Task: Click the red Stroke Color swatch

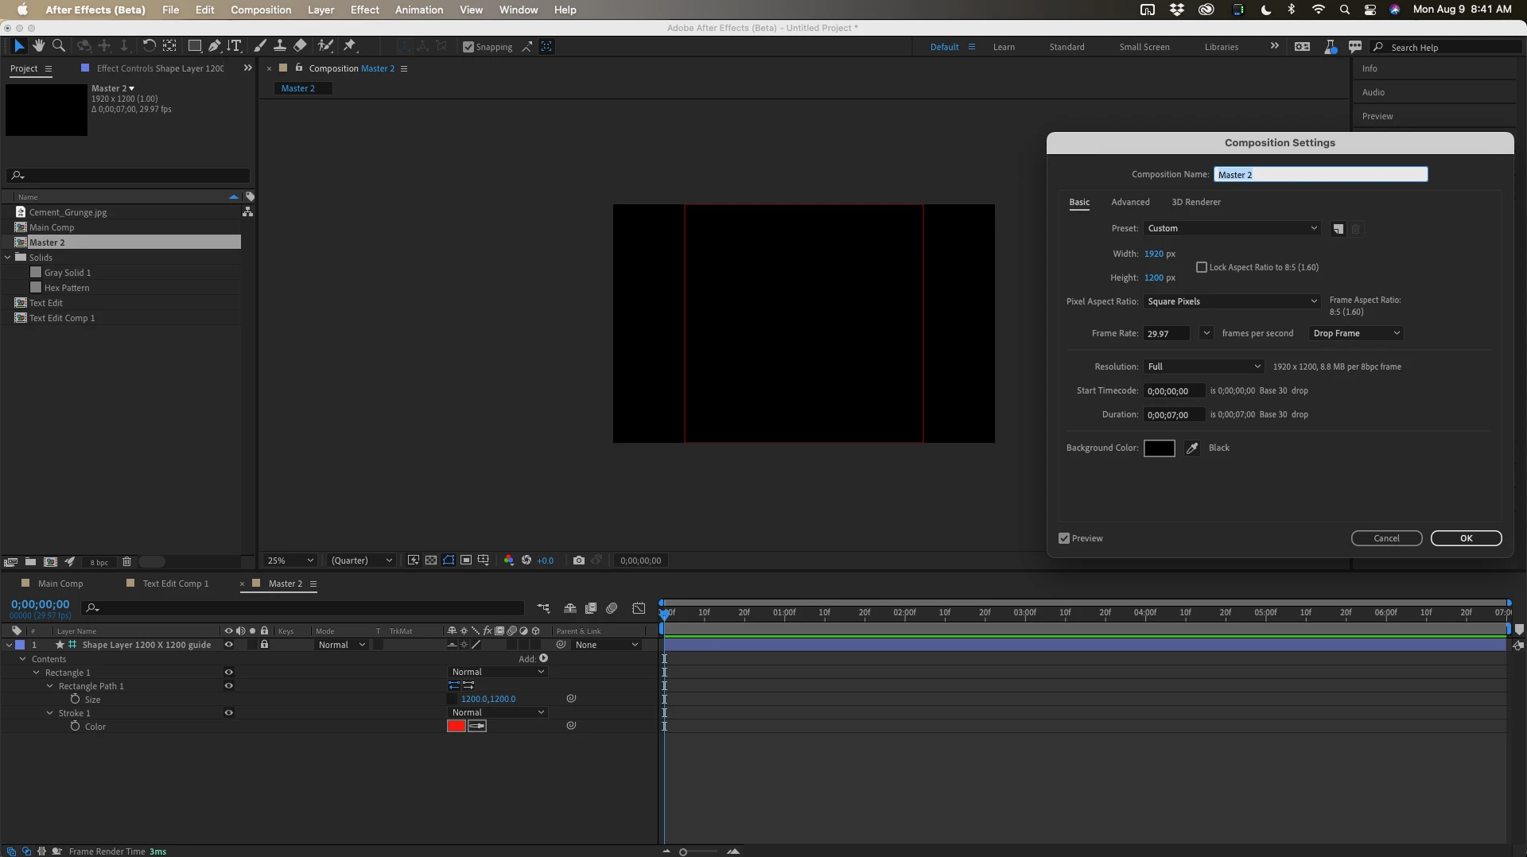Action: (x=457, y=727)
